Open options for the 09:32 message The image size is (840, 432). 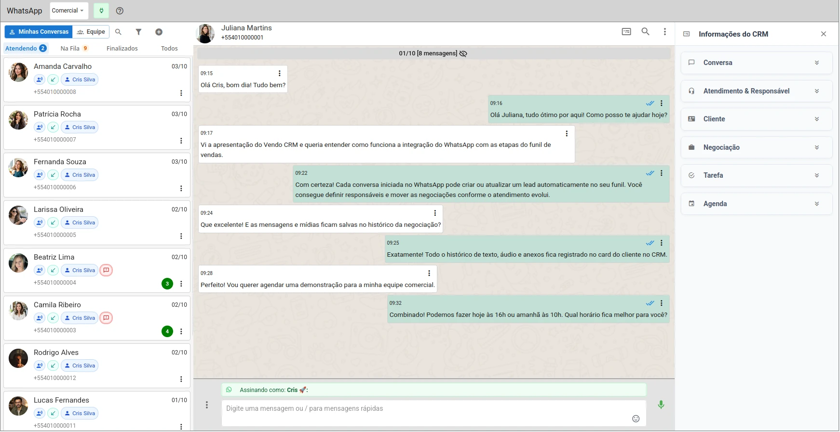662,303
